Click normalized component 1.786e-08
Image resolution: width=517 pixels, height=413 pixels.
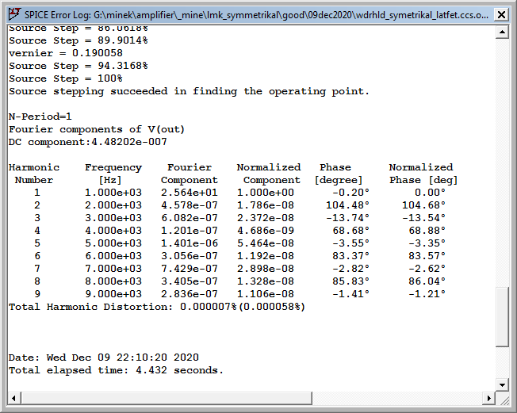266,205
